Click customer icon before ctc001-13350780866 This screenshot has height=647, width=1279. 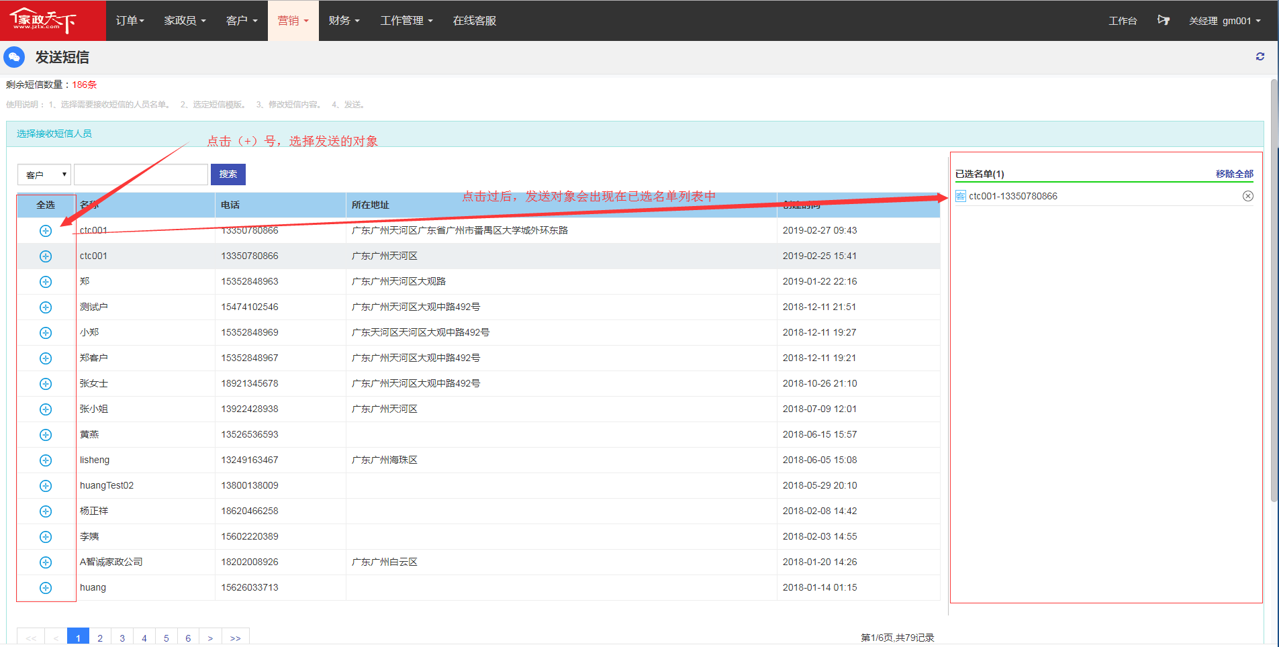tap(961, 196)
